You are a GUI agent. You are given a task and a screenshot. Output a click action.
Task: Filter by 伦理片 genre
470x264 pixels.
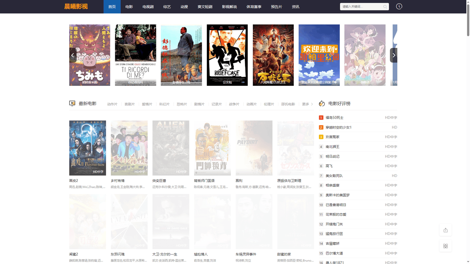269,104
